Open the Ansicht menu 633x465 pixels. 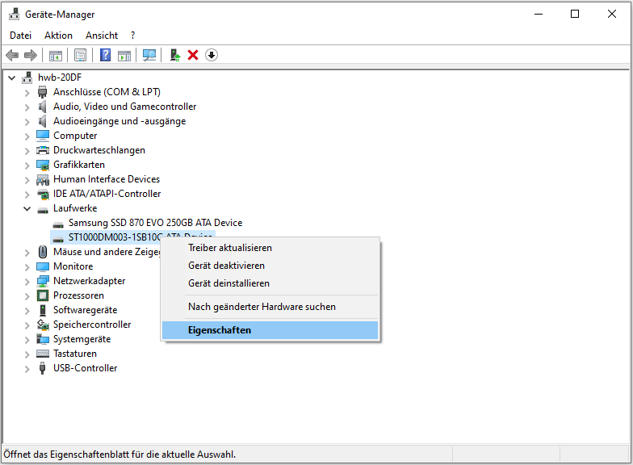(102, 36)
